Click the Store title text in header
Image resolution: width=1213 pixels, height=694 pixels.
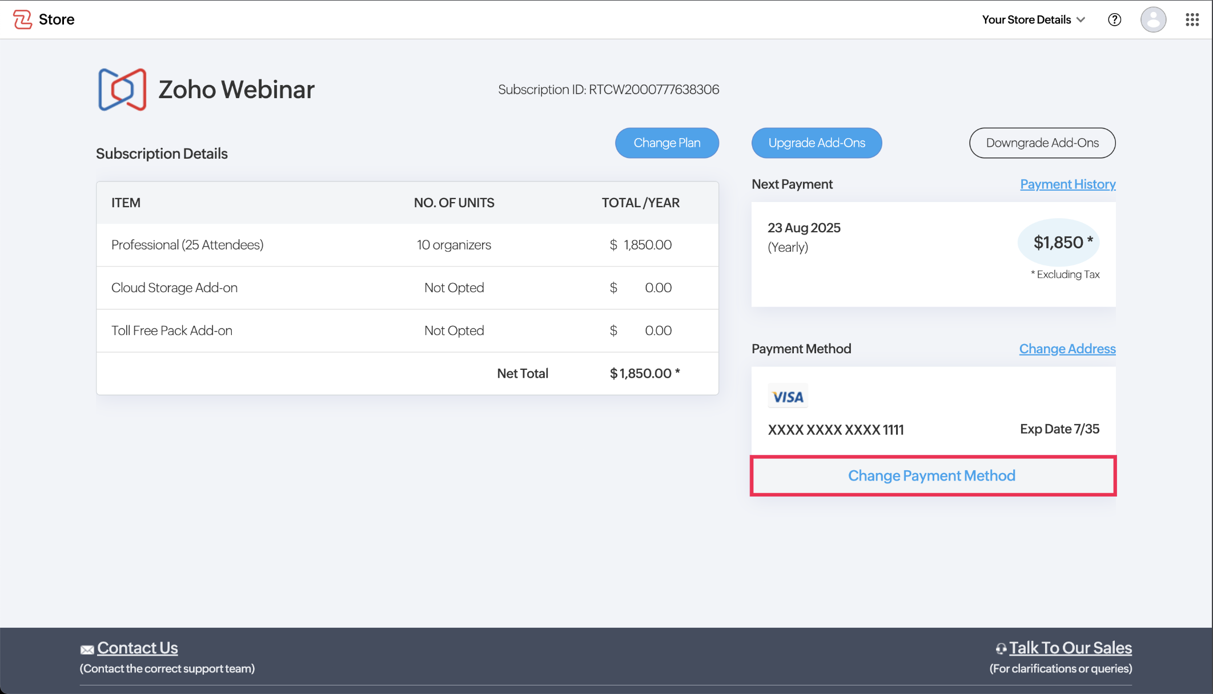[x=57, y=19]
